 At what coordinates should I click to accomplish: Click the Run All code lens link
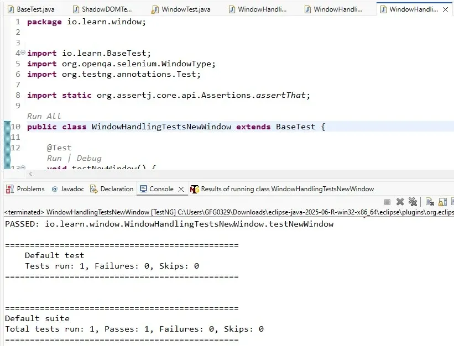pyautogui.click(x=44, y=116)
